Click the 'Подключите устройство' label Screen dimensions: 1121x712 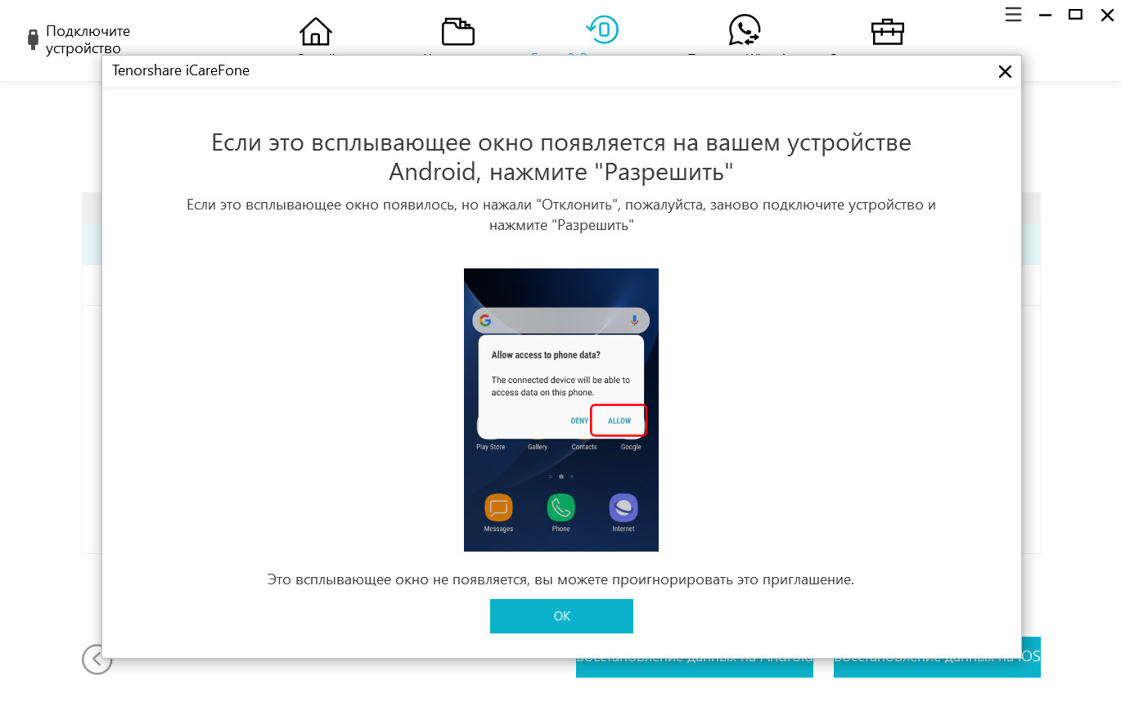click(x=88, y=39)
